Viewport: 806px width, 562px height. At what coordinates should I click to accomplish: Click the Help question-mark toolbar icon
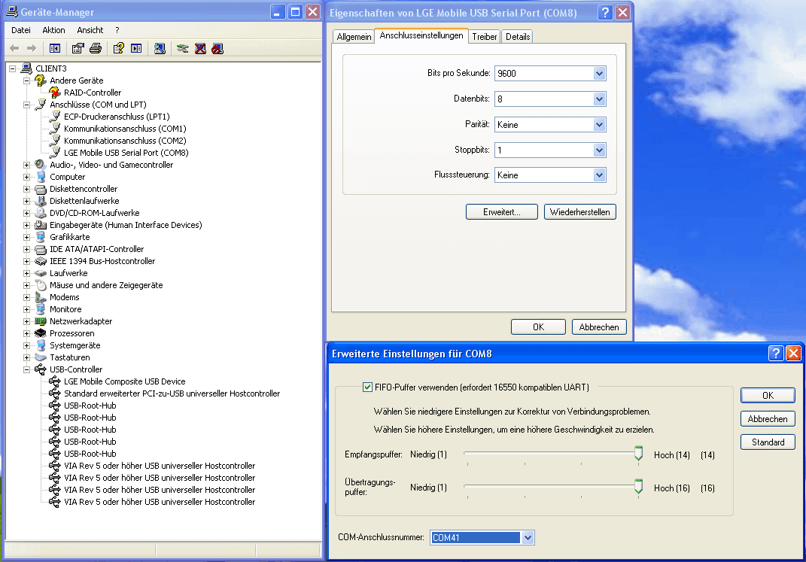(x=119, y=48)
